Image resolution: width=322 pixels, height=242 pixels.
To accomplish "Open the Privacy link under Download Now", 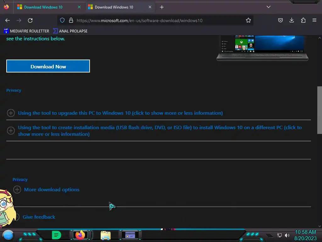I will click(14, 90).
